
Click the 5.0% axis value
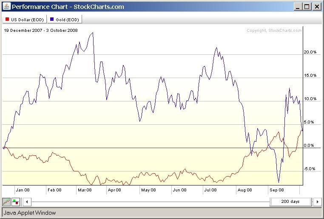309,122
